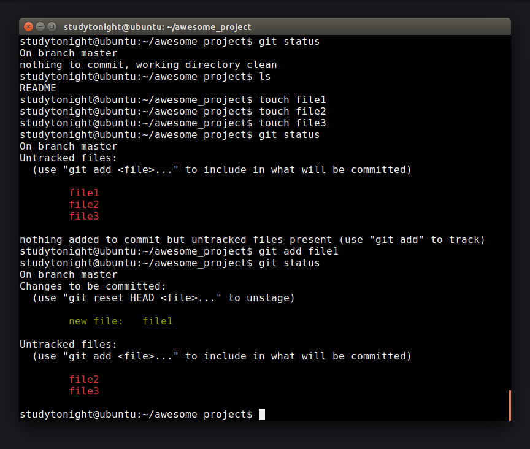
Task: Click the last 'Untracked files:' heading
Action: [68, 345]
